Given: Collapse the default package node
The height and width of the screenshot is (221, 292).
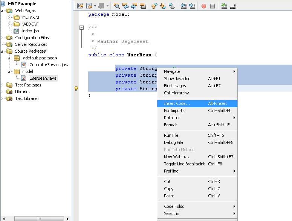Looking at the screenshot, I should tap(9, 58).
